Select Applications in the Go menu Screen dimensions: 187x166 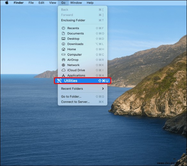tap(82, 75)
